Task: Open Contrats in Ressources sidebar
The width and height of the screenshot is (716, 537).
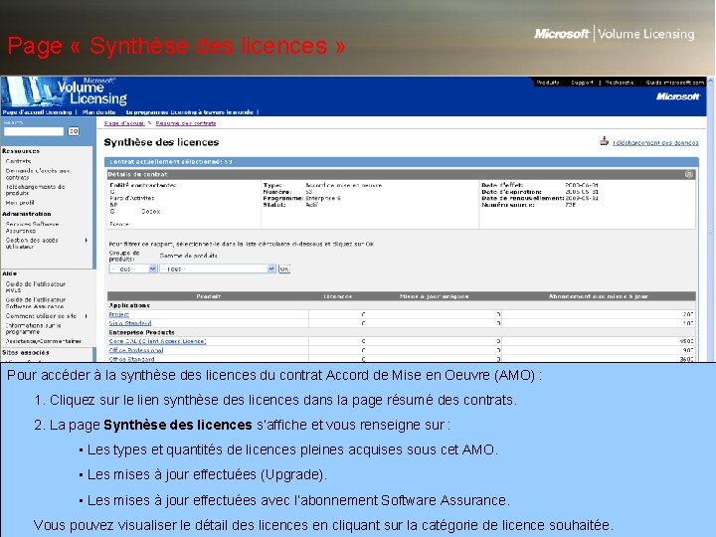Action: [x=18, y=161]
